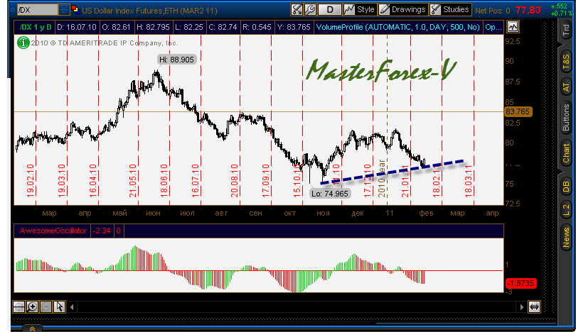Click the /DX symbol input field
This screenshot has height=332, width=576.
coord(37,10)
